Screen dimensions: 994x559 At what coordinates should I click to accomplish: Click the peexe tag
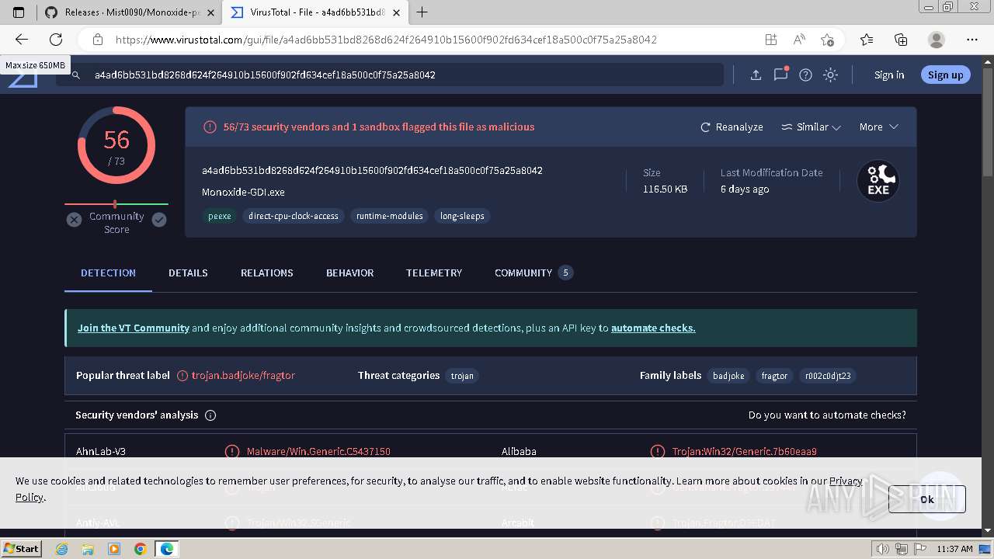[x=220, y=216]
